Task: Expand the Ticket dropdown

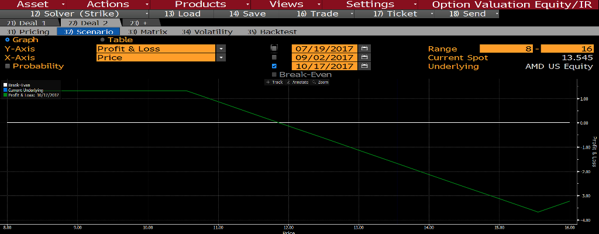Action: (x=432, y=14)
